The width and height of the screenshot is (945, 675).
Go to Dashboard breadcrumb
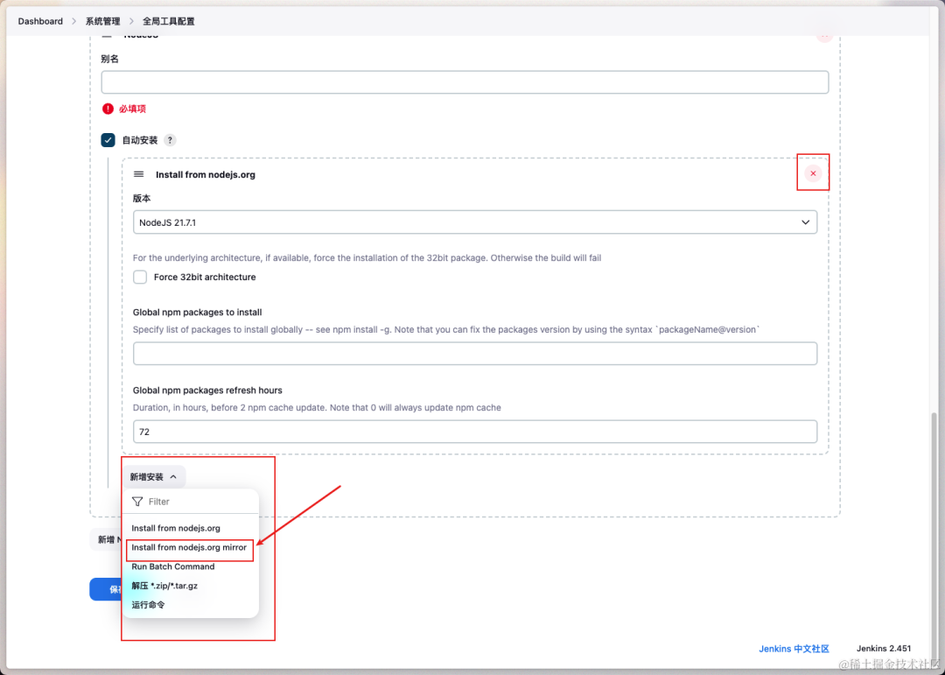point(40,21)
